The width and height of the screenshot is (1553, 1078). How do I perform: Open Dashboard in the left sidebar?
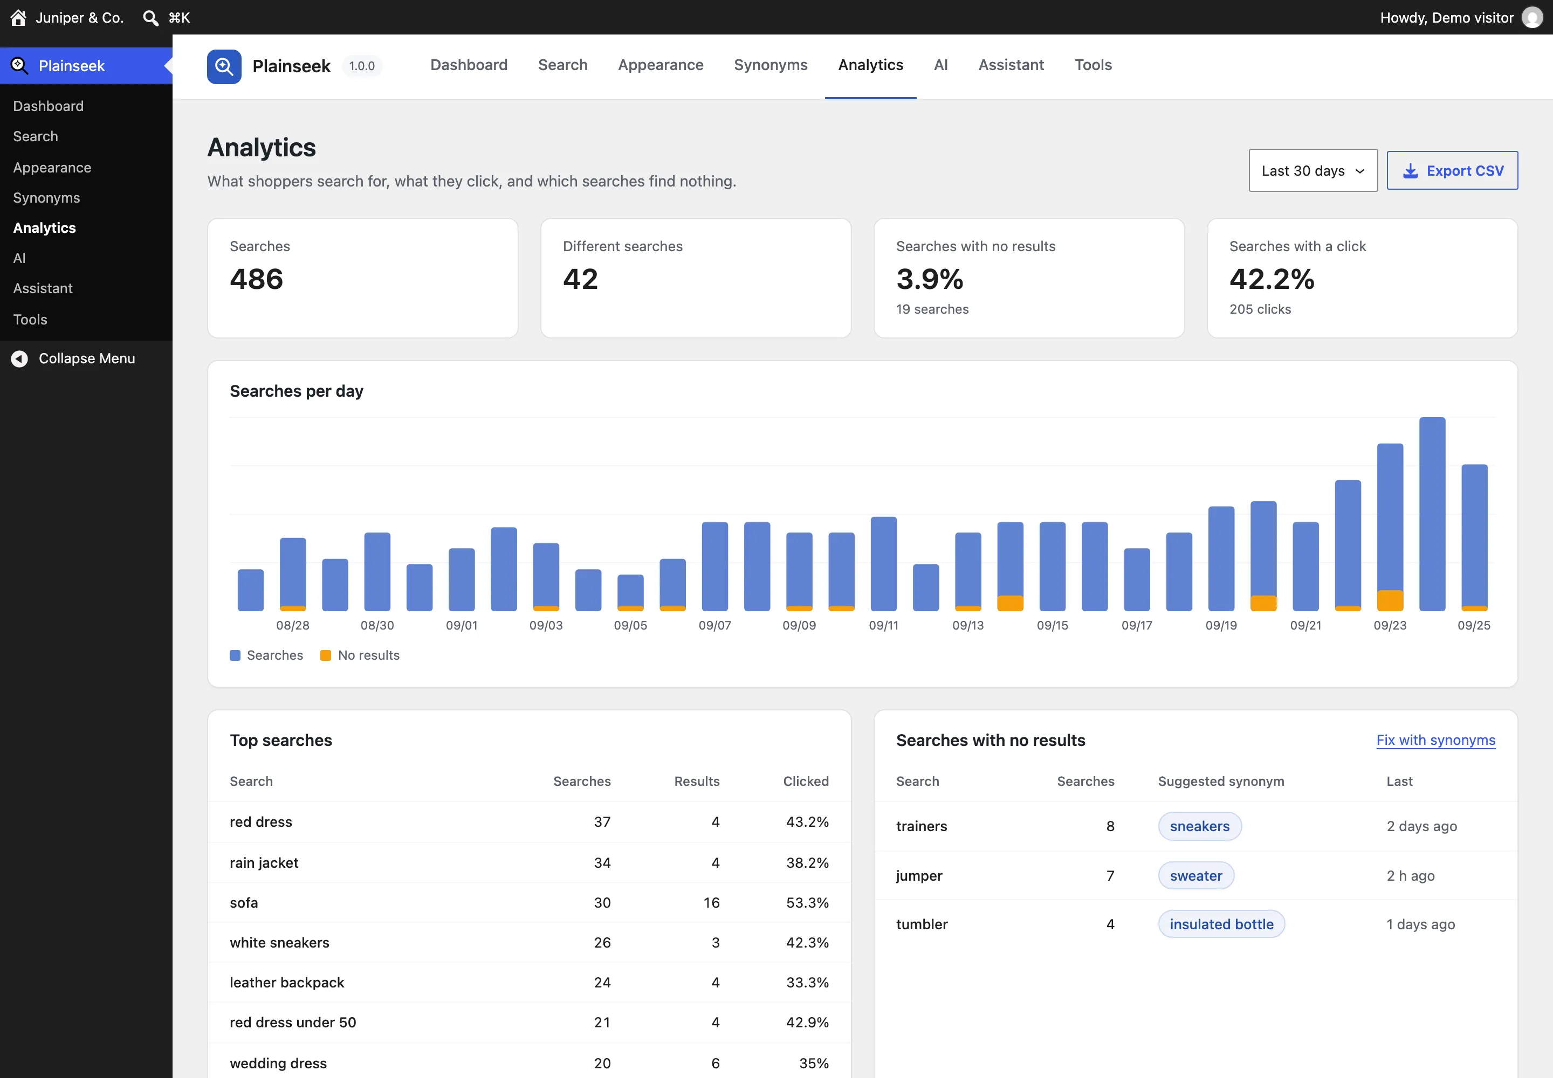point(49,106)
